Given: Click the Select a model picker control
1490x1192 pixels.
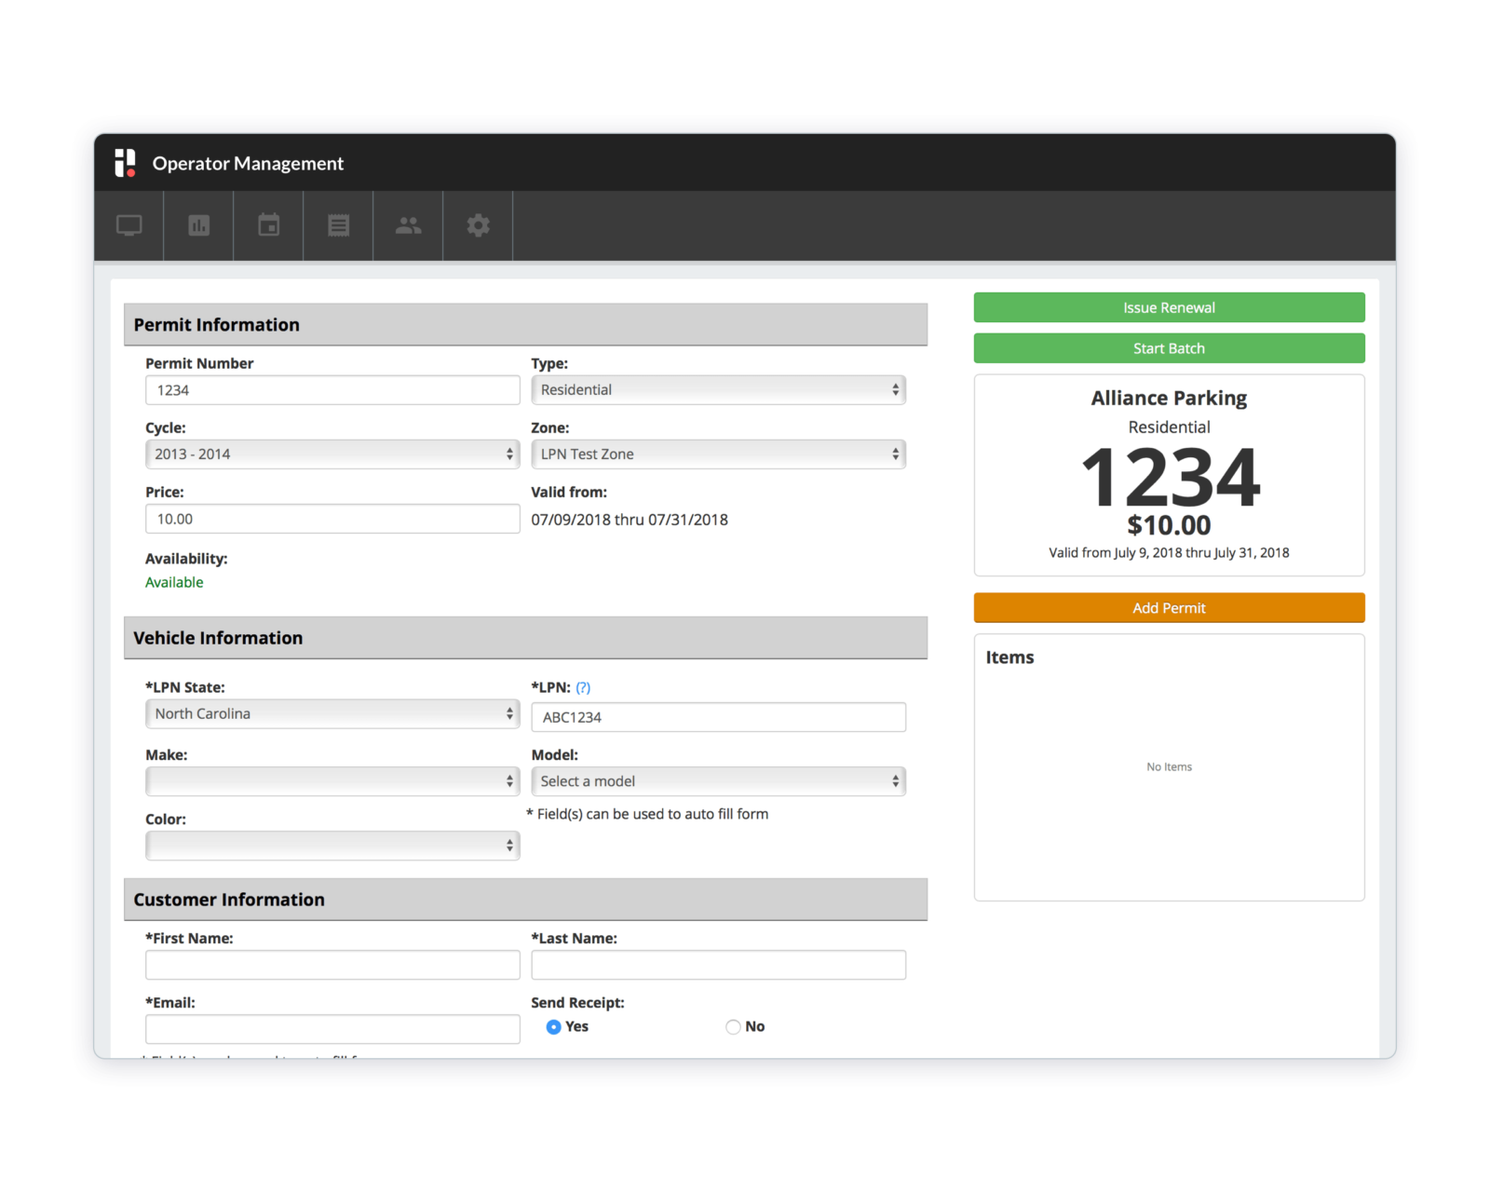Looking at the screenshot, I should (717, 781).
